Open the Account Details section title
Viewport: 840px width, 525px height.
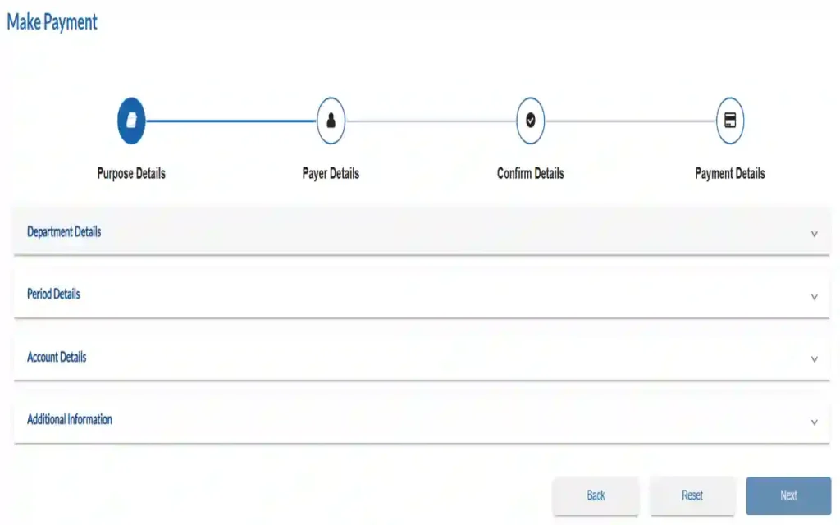coord(57,358)
